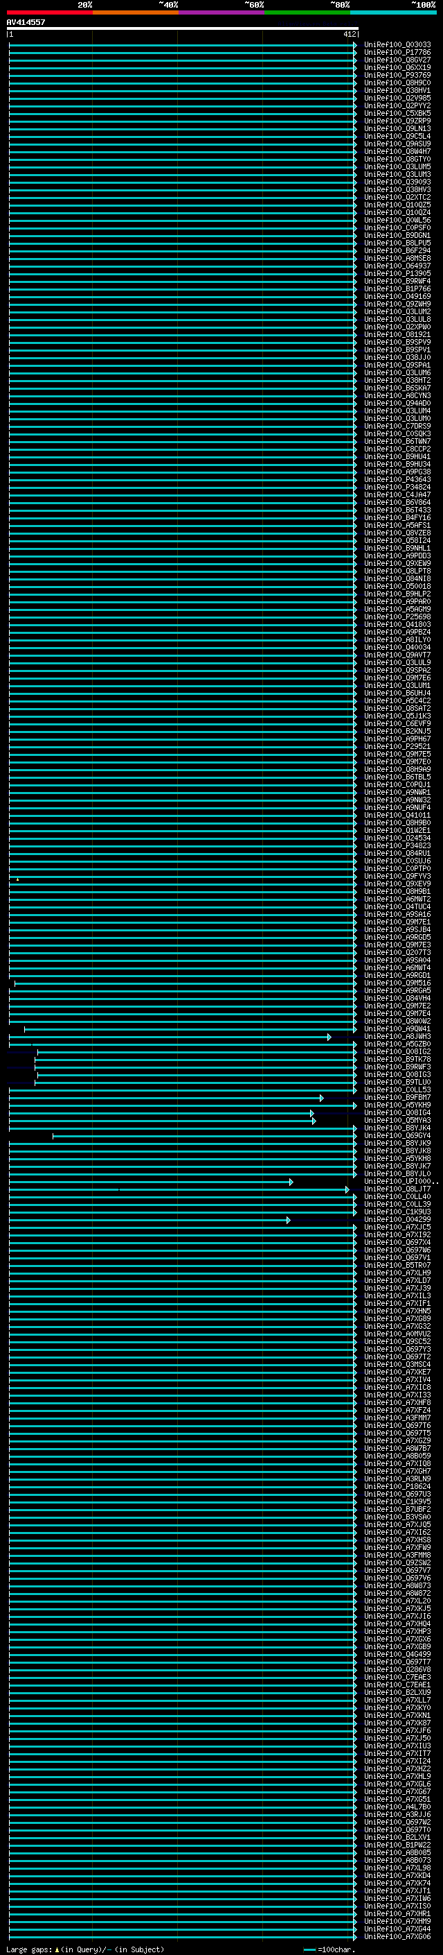Click the label UniRef100_Q8GTY0
Screen dimensions: 443x1955
[397, 160]
